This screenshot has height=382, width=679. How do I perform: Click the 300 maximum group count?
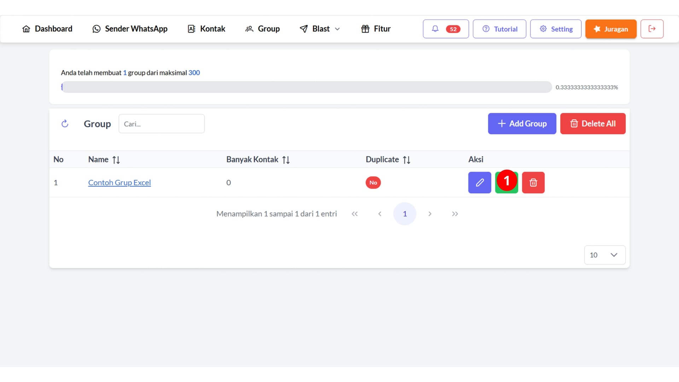click(194, 73)
